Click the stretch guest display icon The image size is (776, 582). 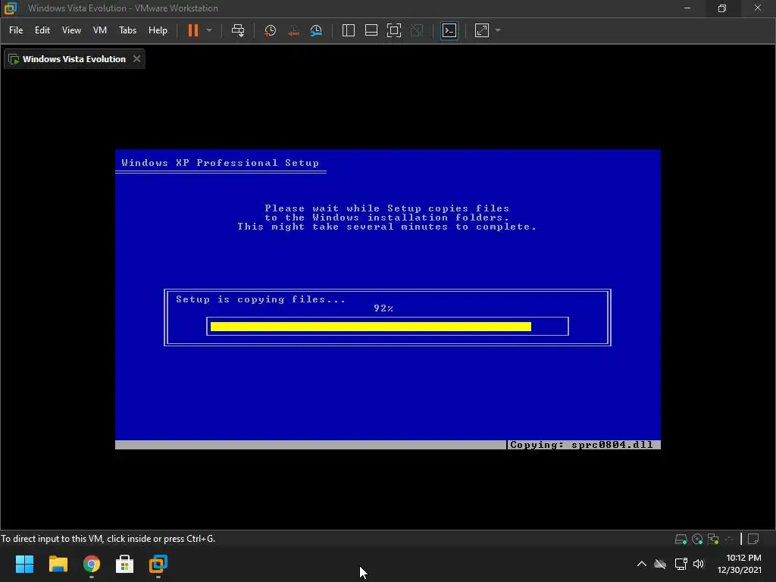482,30
